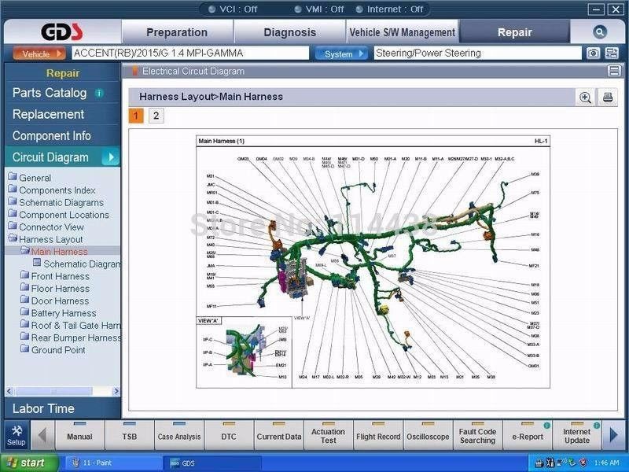The height and width of the screenshot is (472, 629).
Task: Click the Battery Harness folder icon
Action: (24, 312)
